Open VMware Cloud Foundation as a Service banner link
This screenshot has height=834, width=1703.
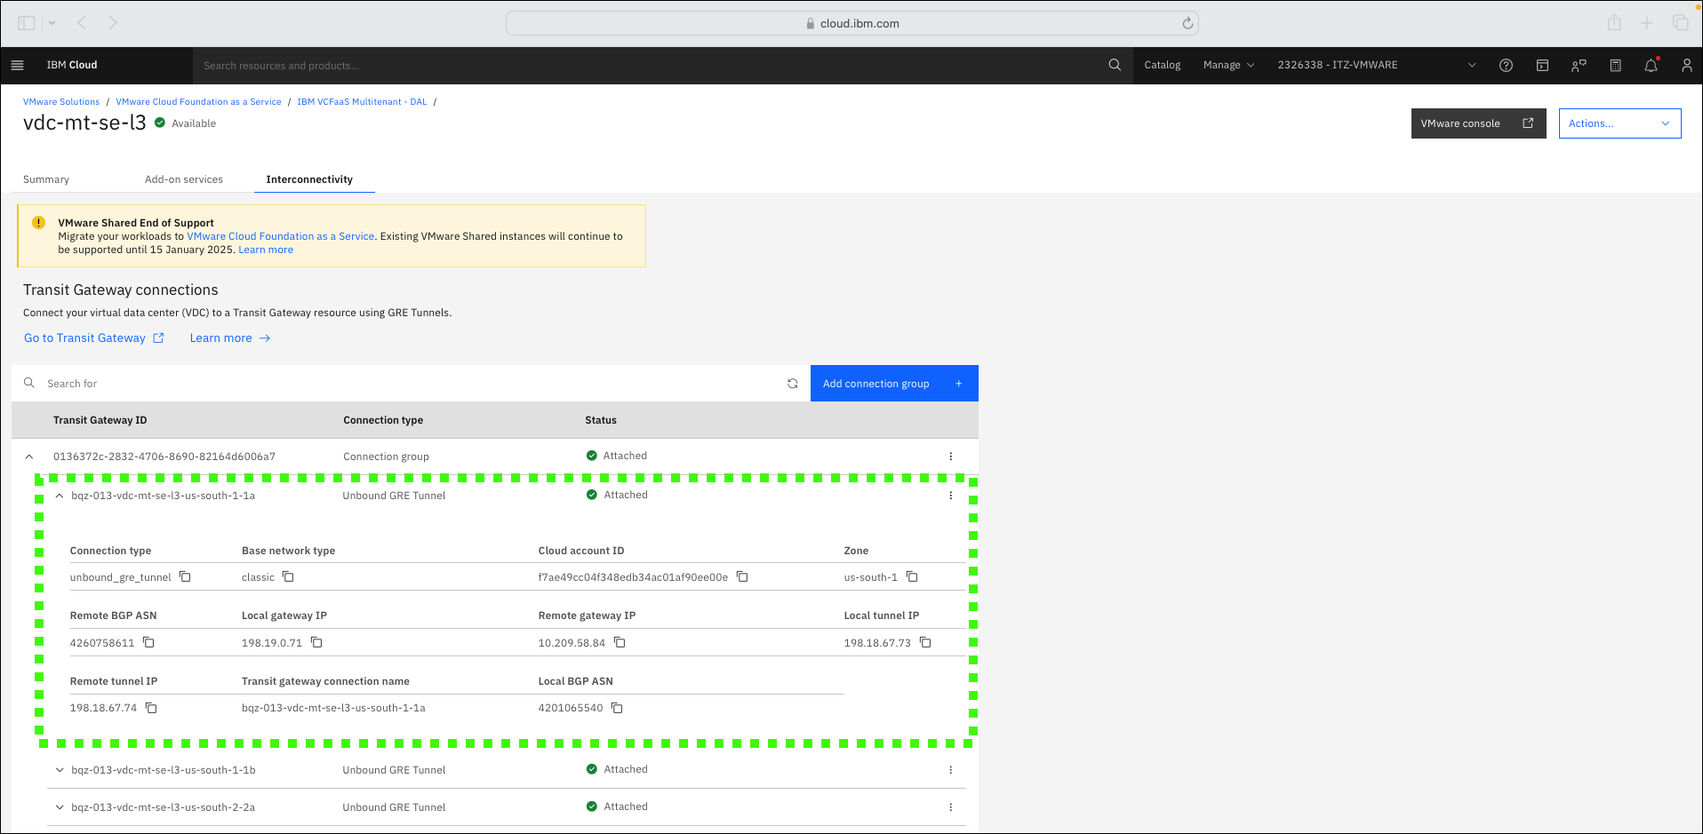tap(280, 236)
